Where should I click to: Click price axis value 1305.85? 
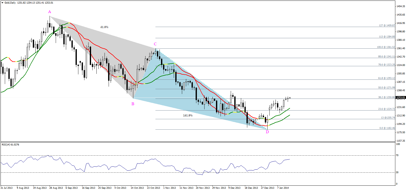(401, 74)
